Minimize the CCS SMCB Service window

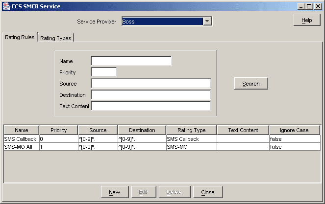coord(301,6)
